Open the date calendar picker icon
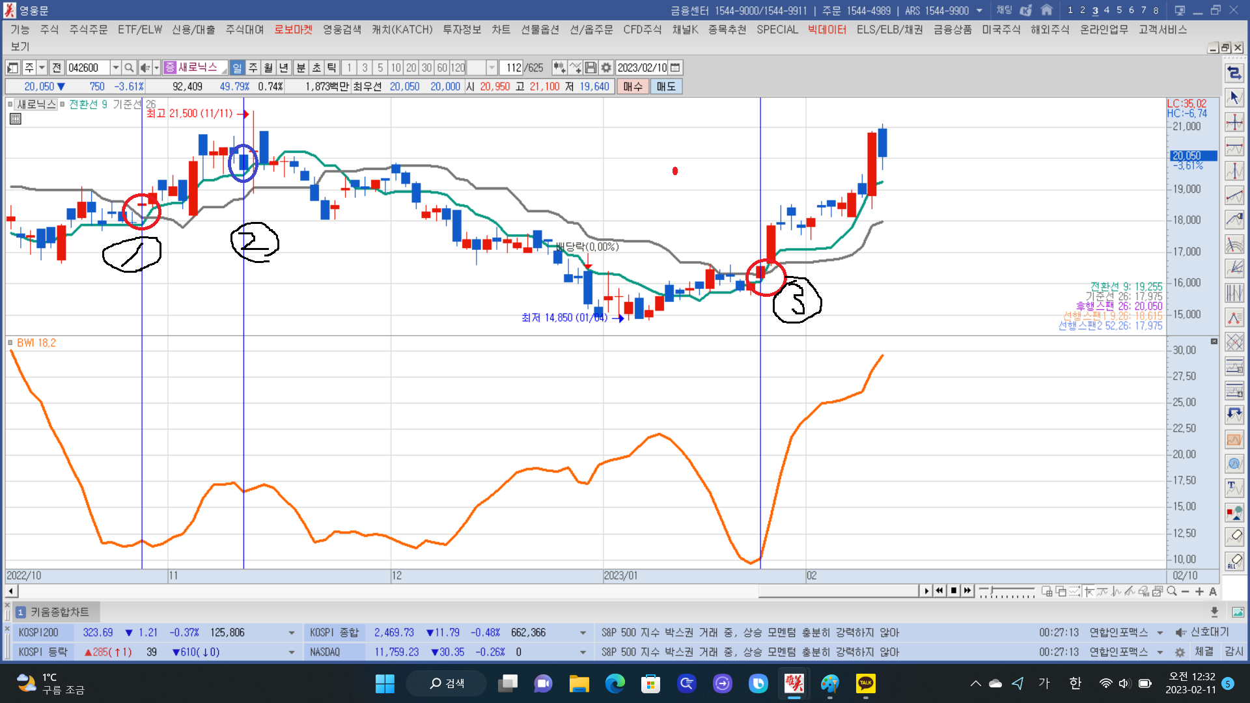Image resolution: width=1250 pixels, height=703 pixels. (675, 68)
